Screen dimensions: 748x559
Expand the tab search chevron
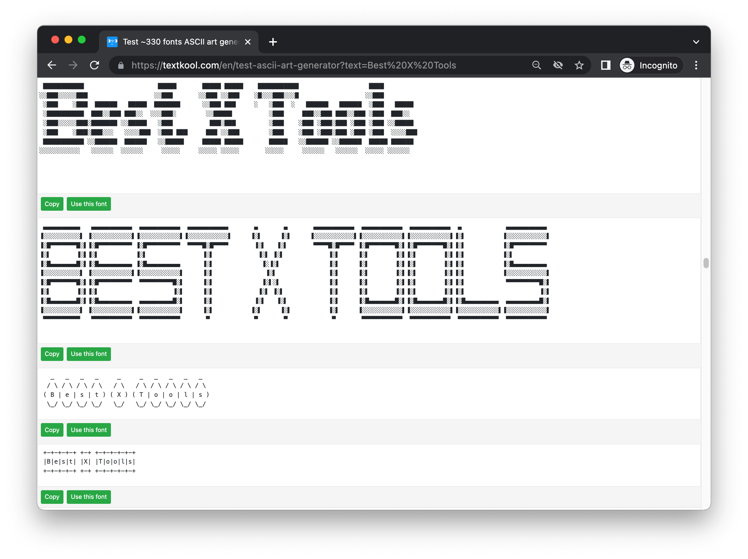click(696, 42)
